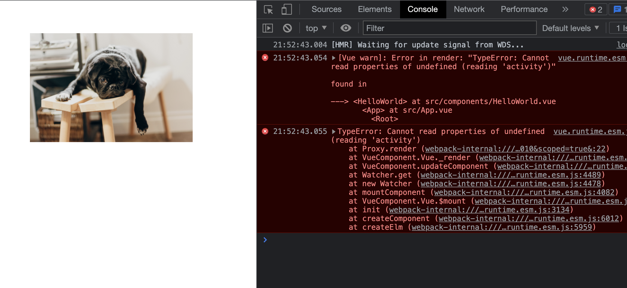Expand the Vue warn error message triangle

pos(334,58)
